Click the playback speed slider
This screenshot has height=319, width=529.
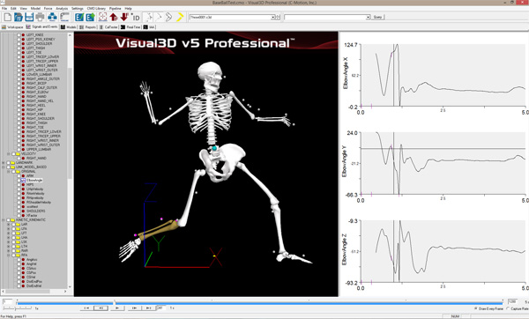(17, 308)
